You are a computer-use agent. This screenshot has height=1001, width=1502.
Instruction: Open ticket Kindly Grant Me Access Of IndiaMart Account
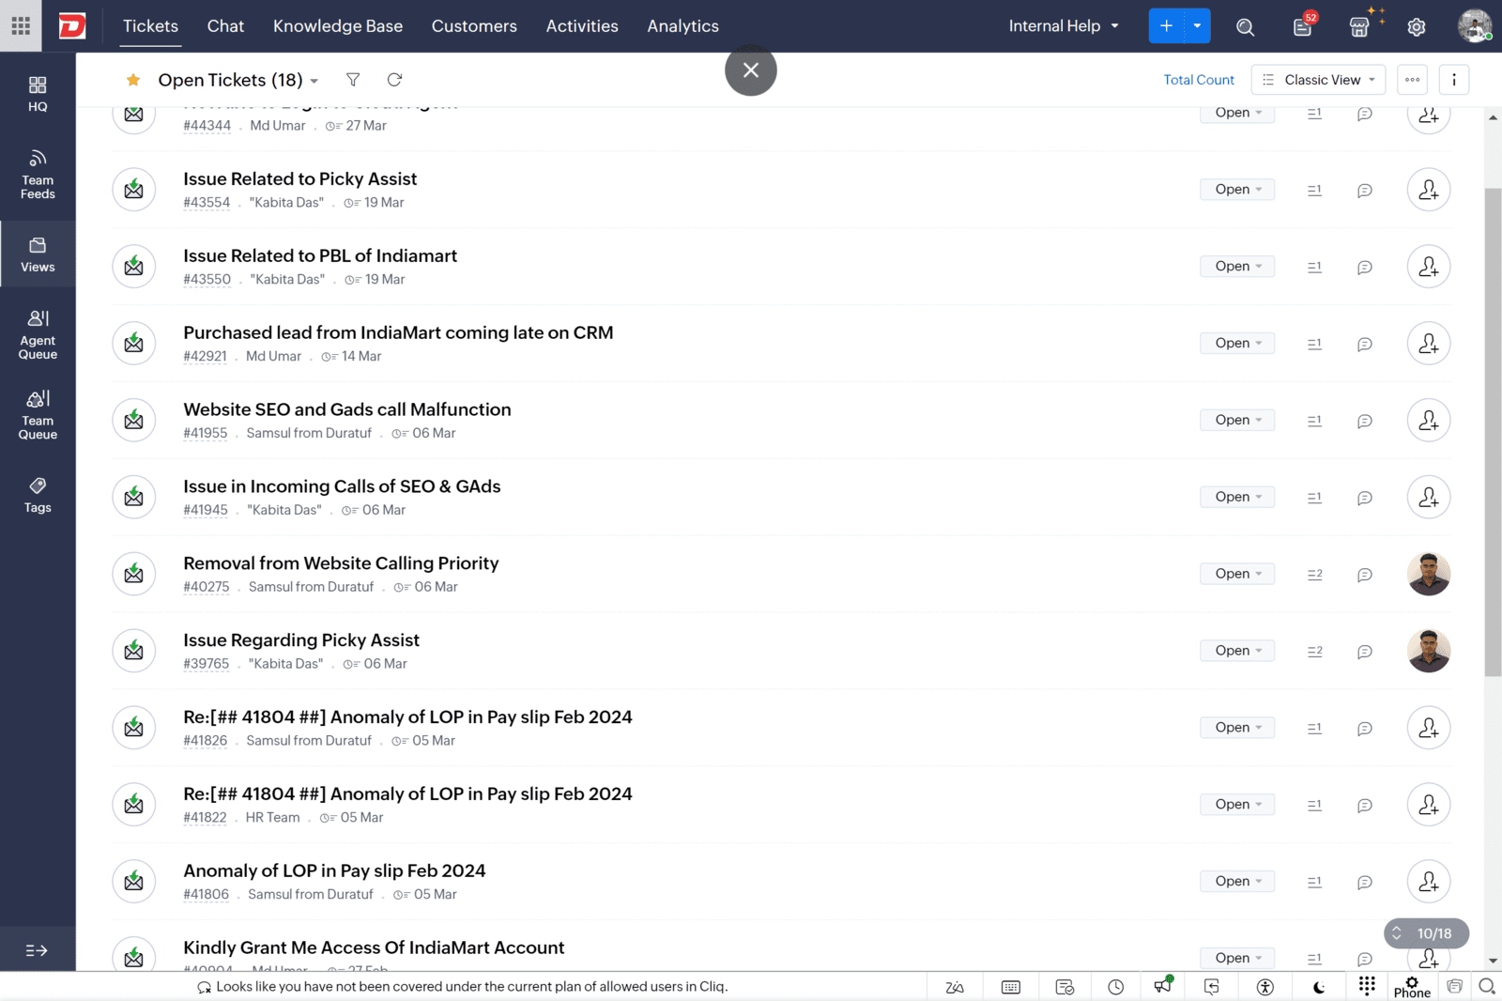click(x=374, y=947)
